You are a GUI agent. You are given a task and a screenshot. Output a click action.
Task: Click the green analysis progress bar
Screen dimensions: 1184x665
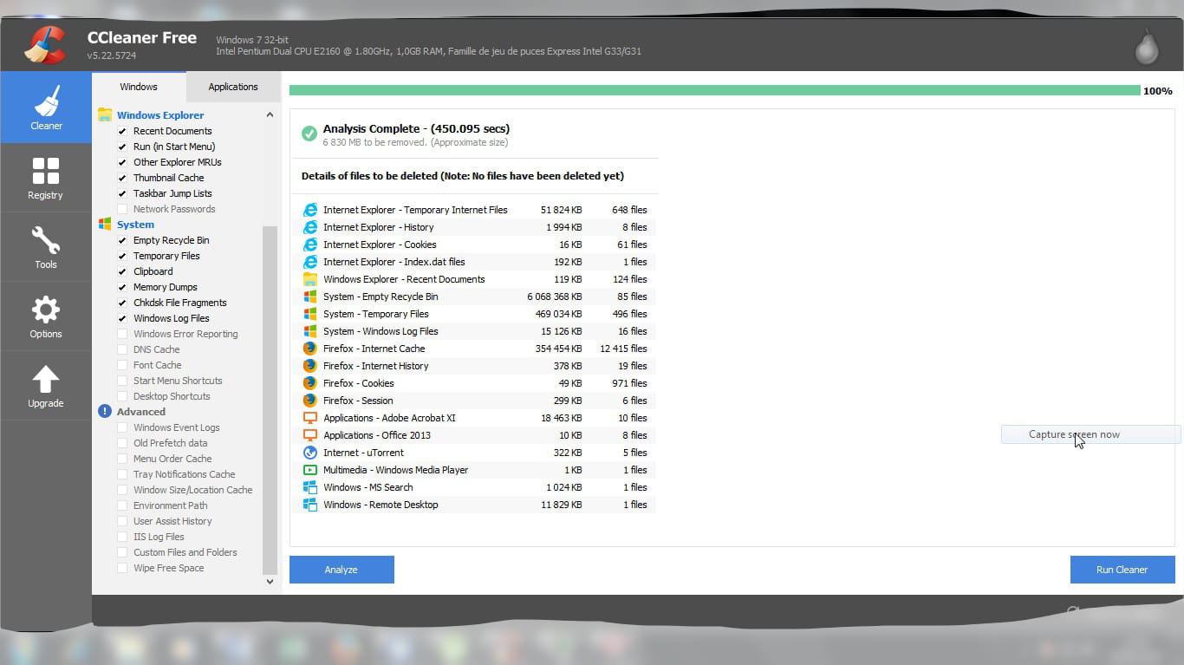(x=715, y=90)
